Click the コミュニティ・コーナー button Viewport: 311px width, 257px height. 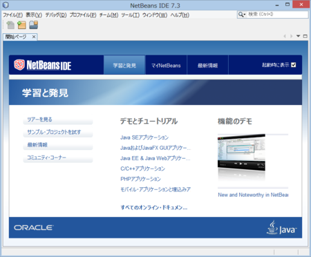(58, 158)
